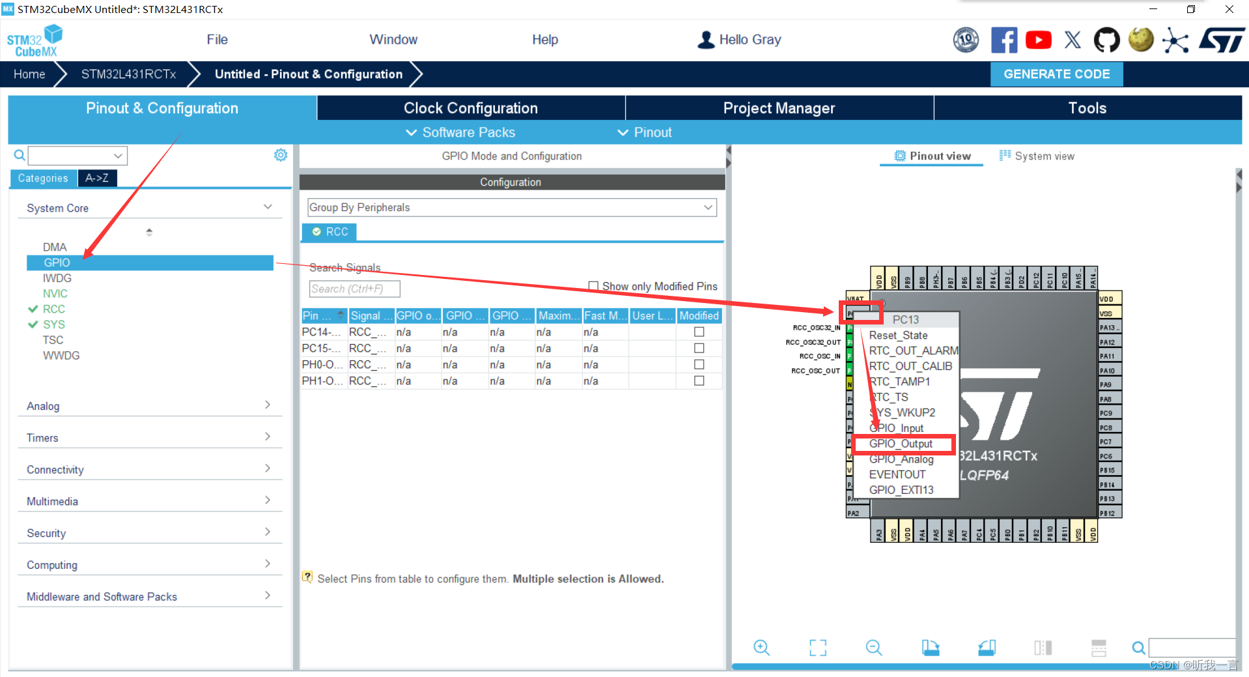Open the ST community network icon
1249x677 pixels.
[x=1175, y=40]
